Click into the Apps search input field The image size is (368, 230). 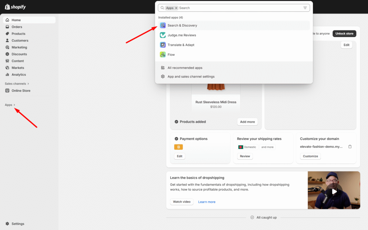[x=237, y=8]
